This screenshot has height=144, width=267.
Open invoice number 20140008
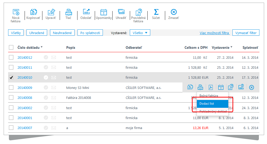25,98
